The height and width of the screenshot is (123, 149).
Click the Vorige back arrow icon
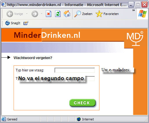pos(10,14)
